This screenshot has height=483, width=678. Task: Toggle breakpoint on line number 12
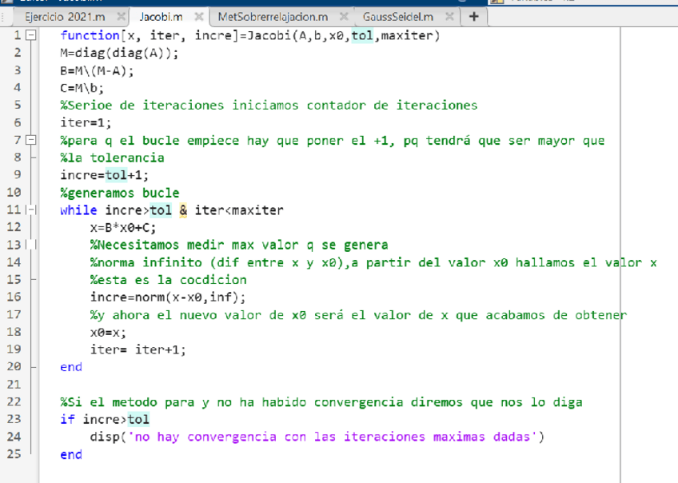pyautogui.click(x=15, y=228)
